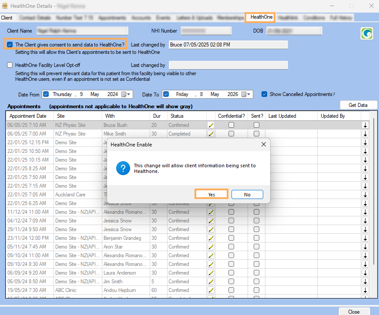Open the Date From calendar dropdown
This screenshot has width=379, height=315.
point(126,94)
